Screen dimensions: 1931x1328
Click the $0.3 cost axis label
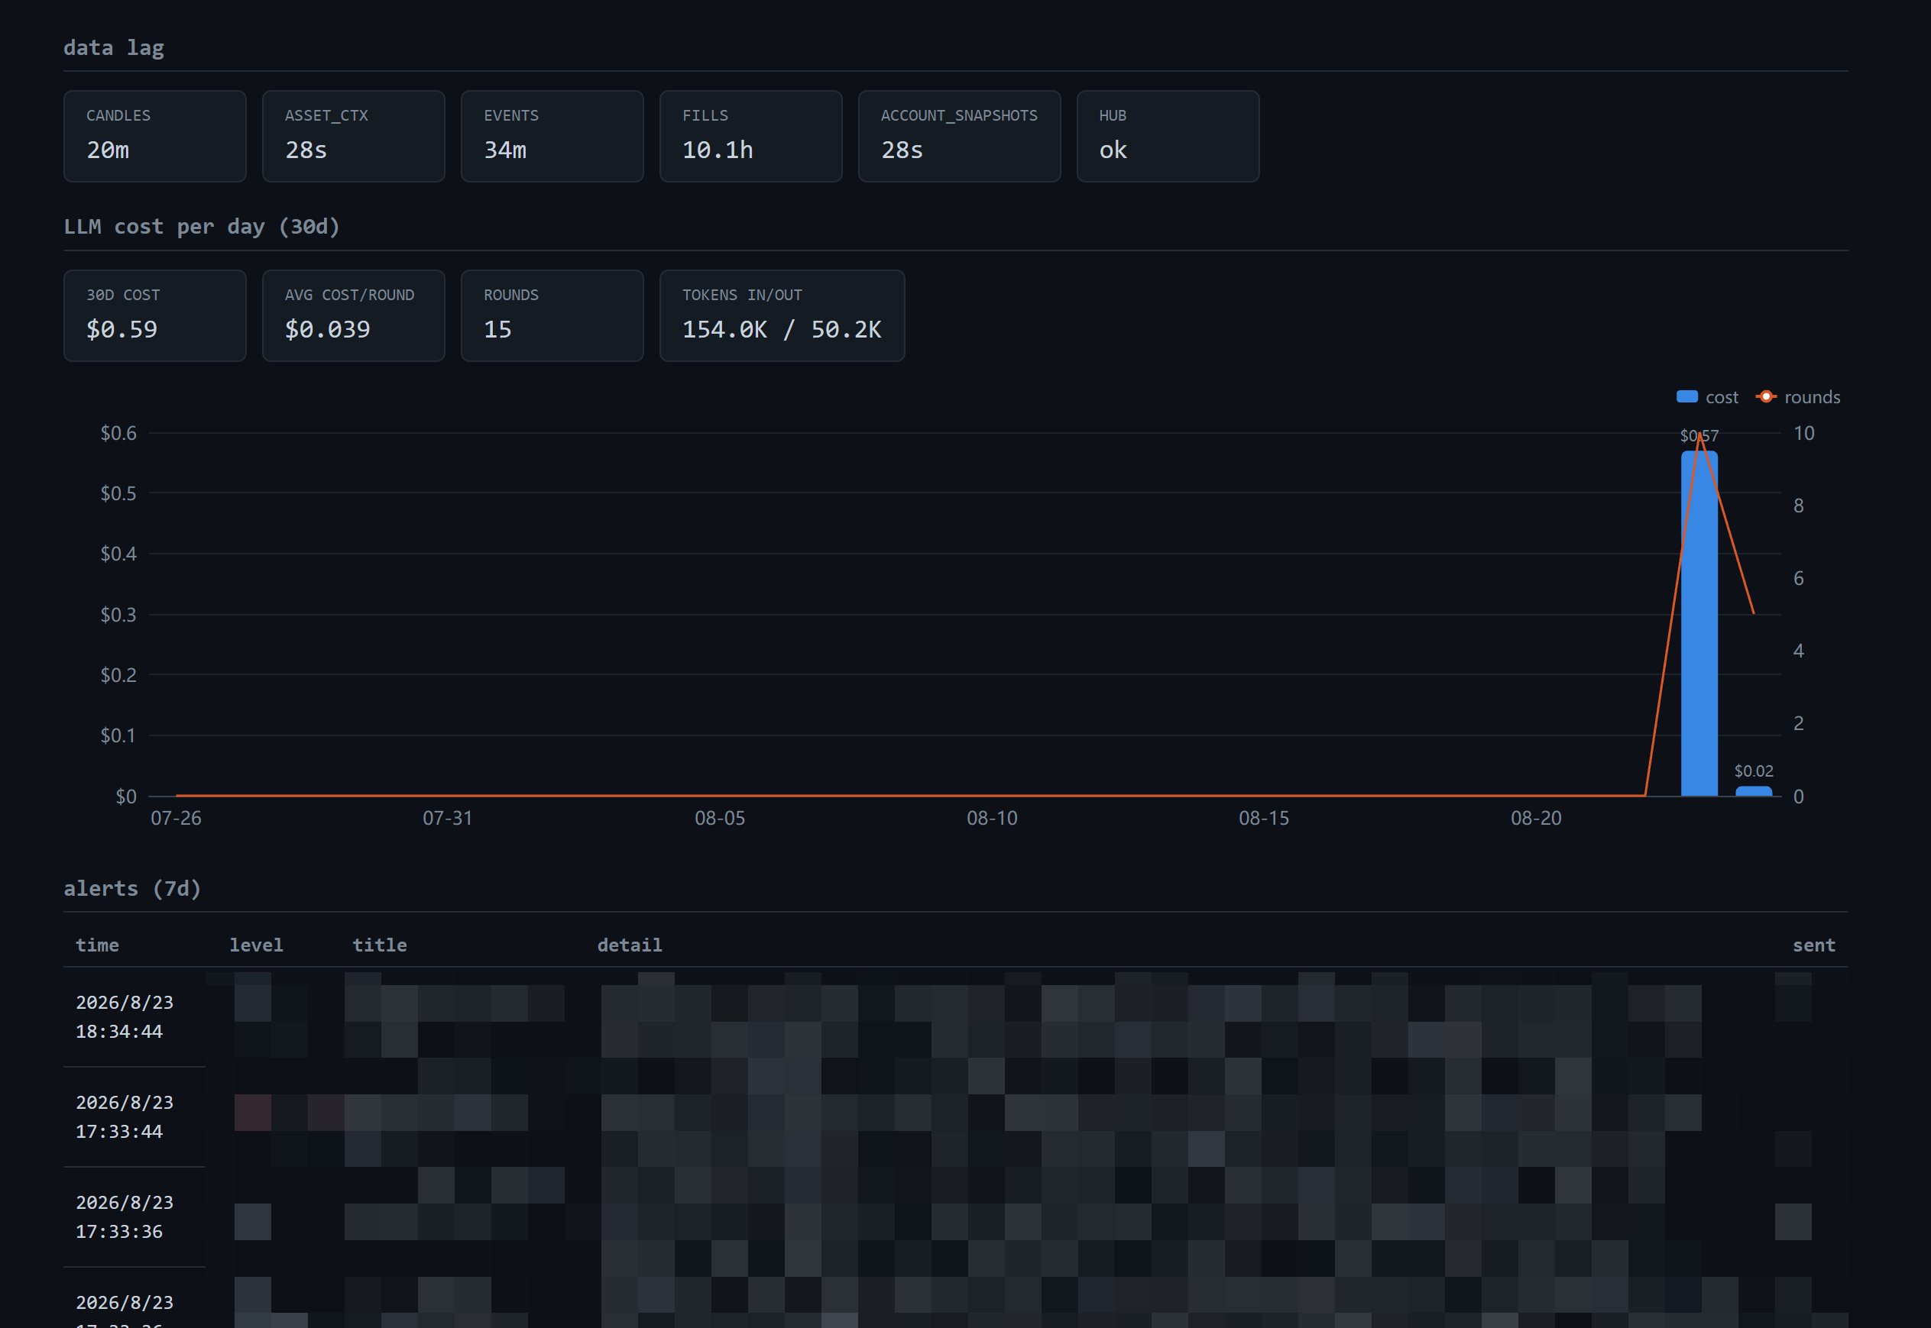(x=118, y=614)
